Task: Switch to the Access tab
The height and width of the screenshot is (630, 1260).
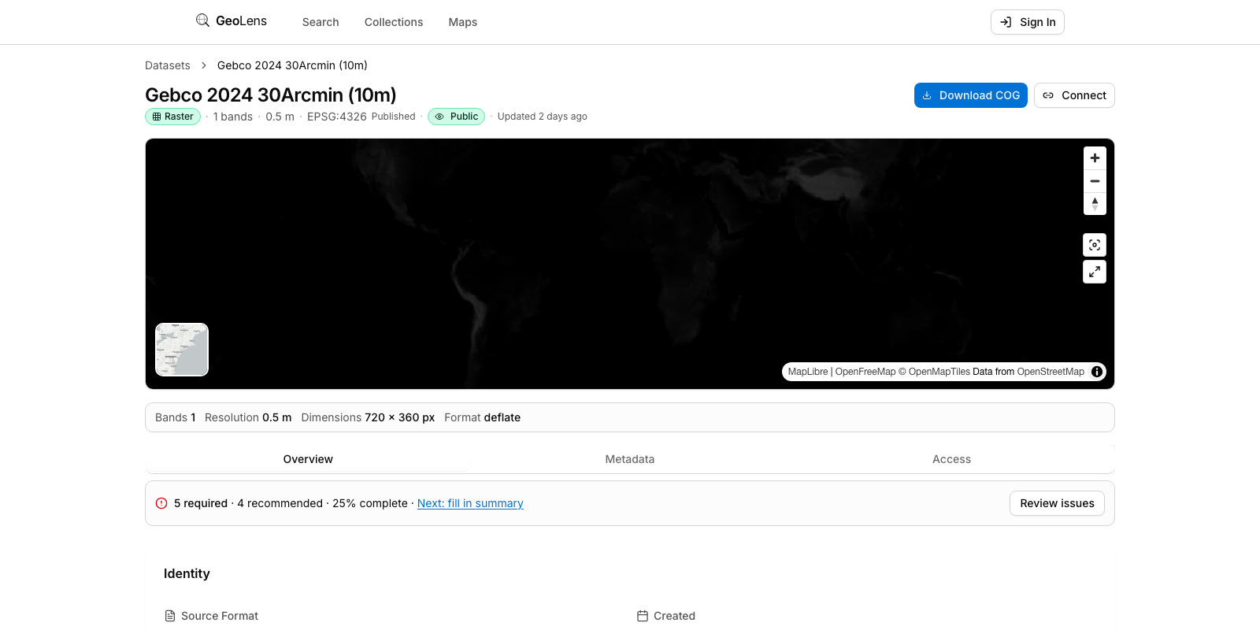Action: pyautogui.click(x=951, y=459)
